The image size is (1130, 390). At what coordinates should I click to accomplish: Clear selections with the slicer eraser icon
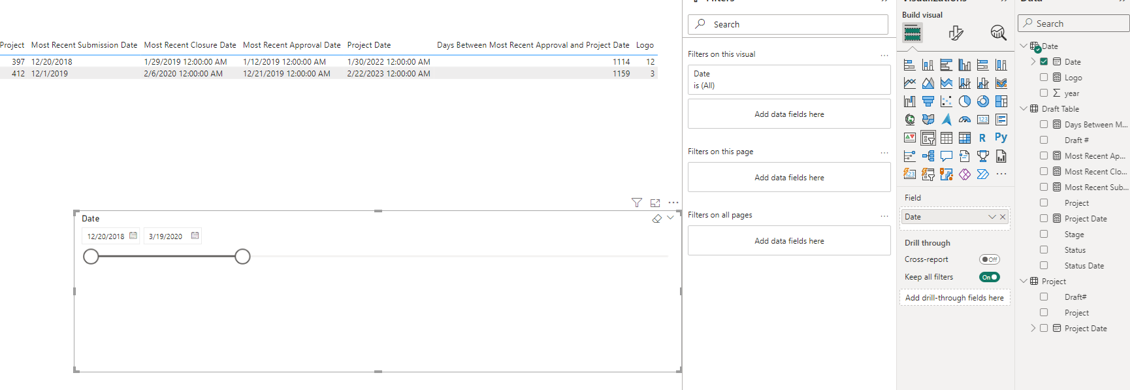[x=657, y=219]
